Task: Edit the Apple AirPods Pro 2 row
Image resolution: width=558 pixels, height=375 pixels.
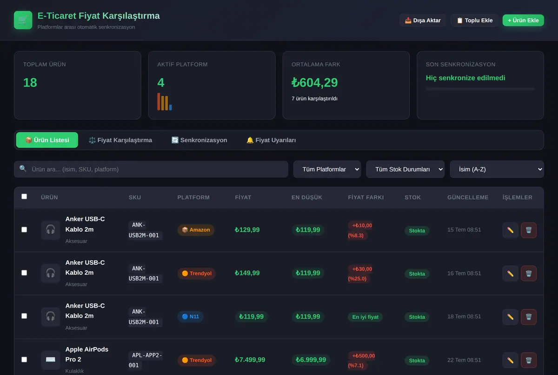Action: pos(510,360)
